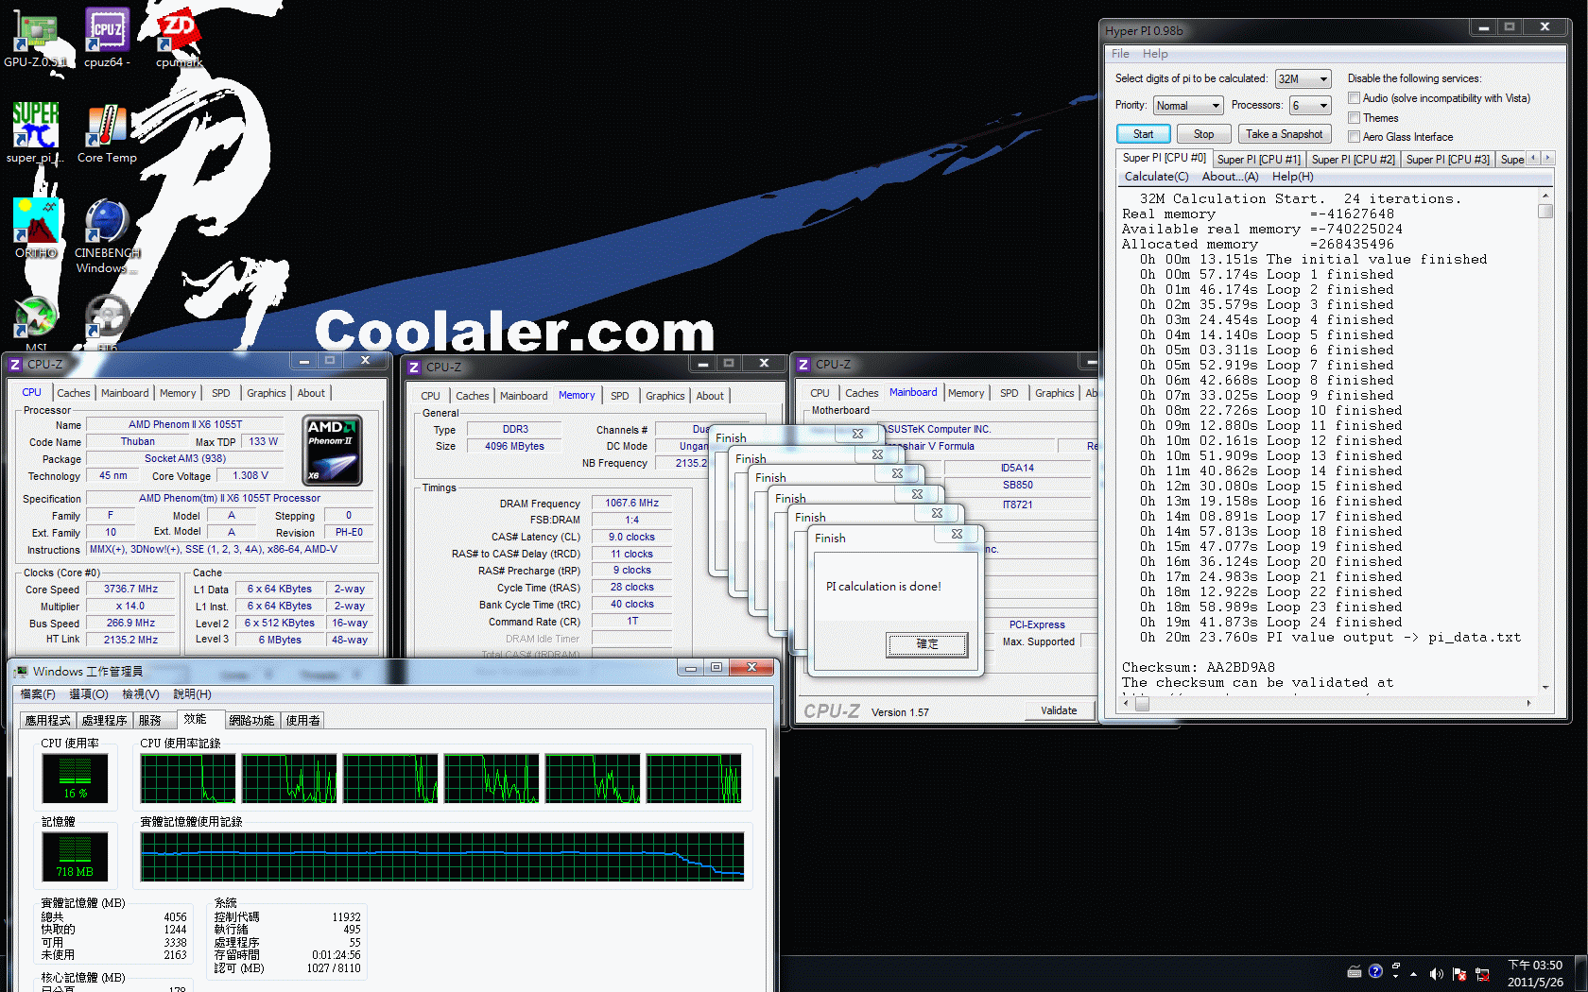Click the CPU-Z Version 1.57 text
The height and width of the screenshot is (992, 1588).
click(x=900, y=712)
